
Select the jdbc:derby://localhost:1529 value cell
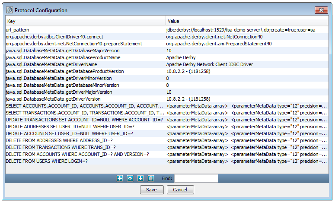[x=247, y=30]
